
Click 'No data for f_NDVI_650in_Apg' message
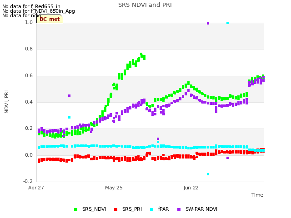point(39,11)
